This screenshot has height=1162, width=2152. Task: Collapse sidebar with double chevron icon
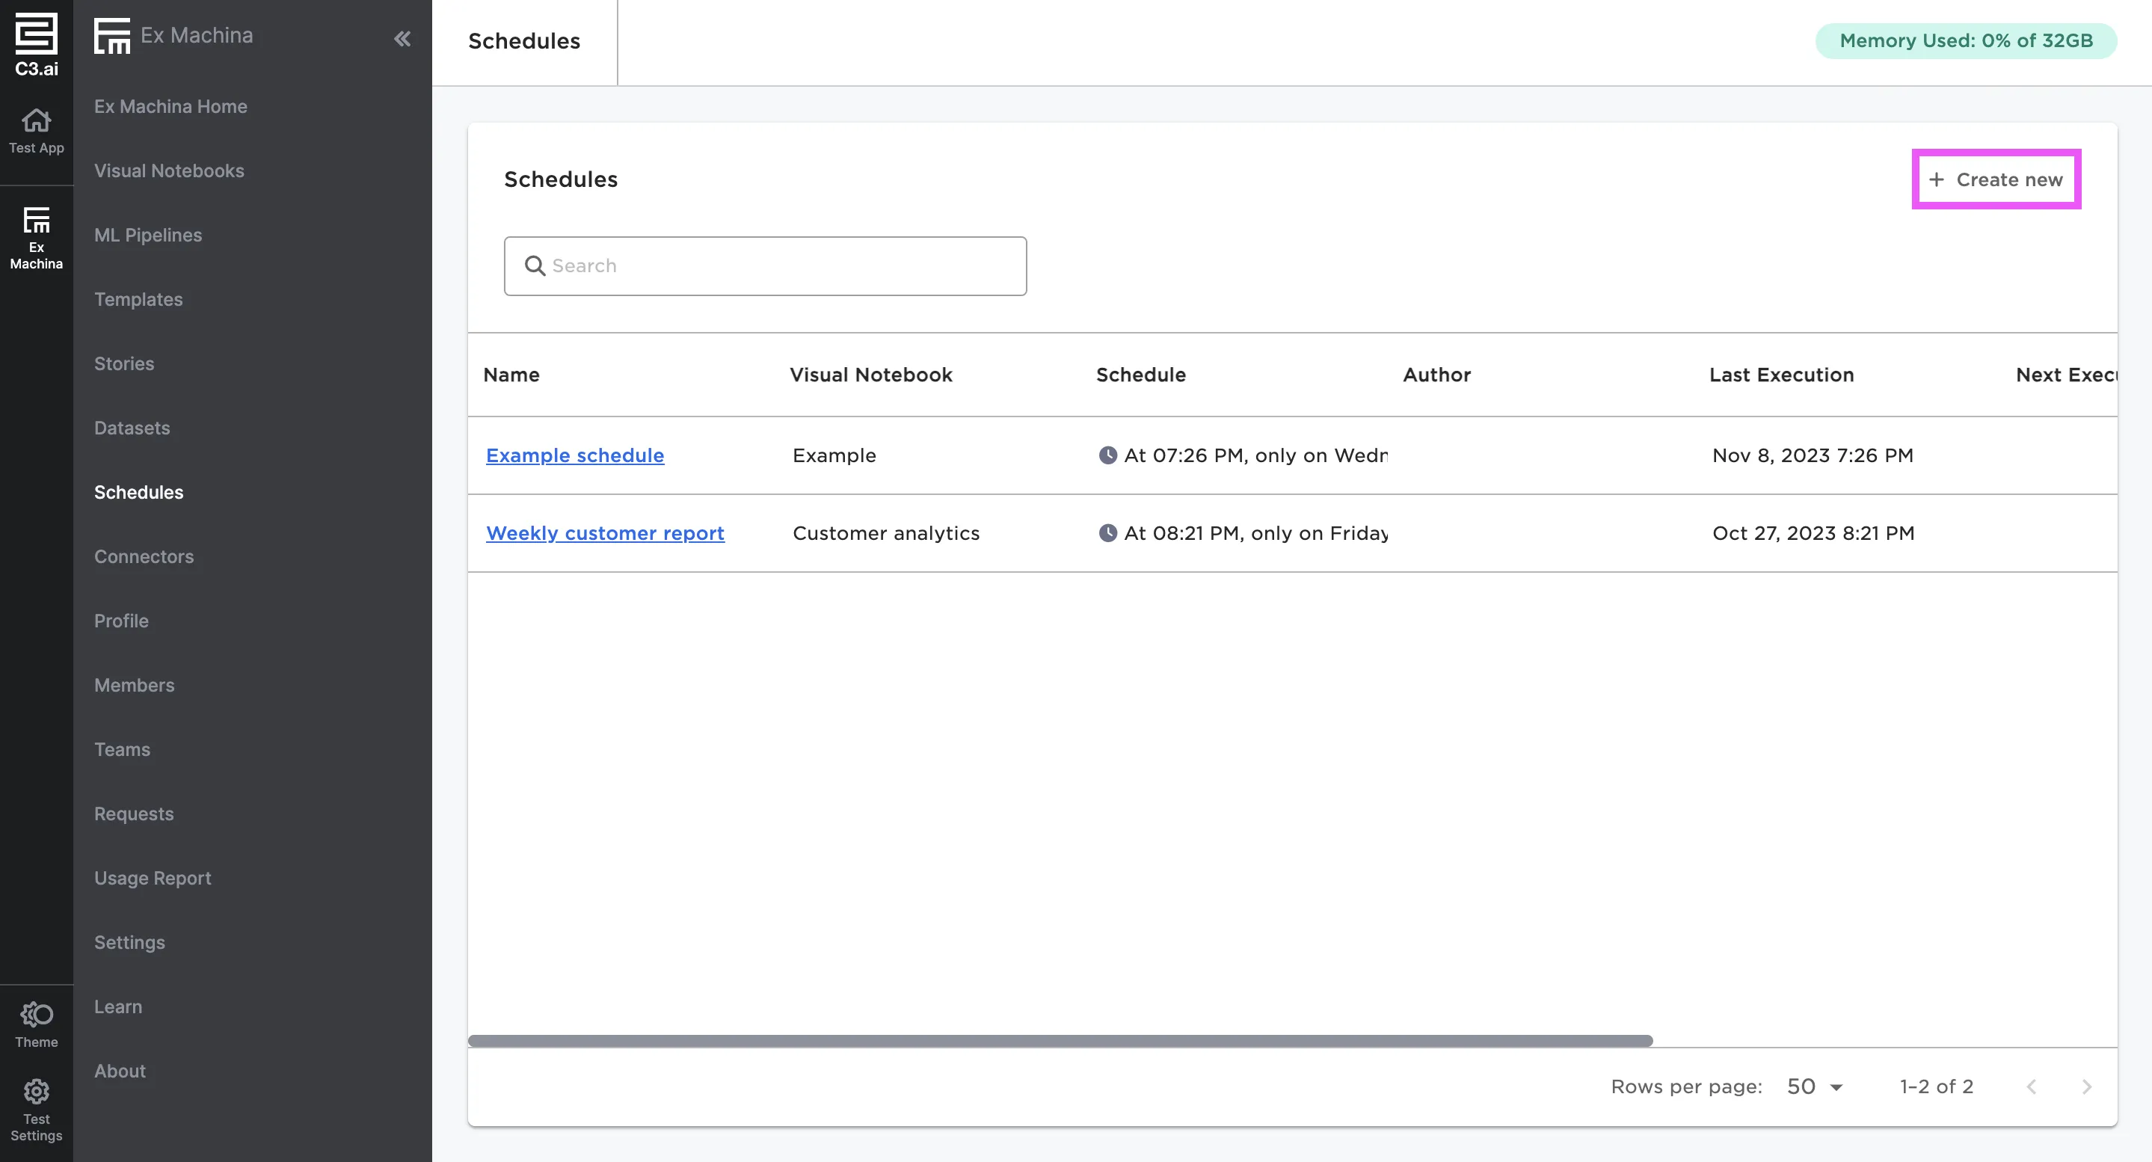(x=402, y=38)
